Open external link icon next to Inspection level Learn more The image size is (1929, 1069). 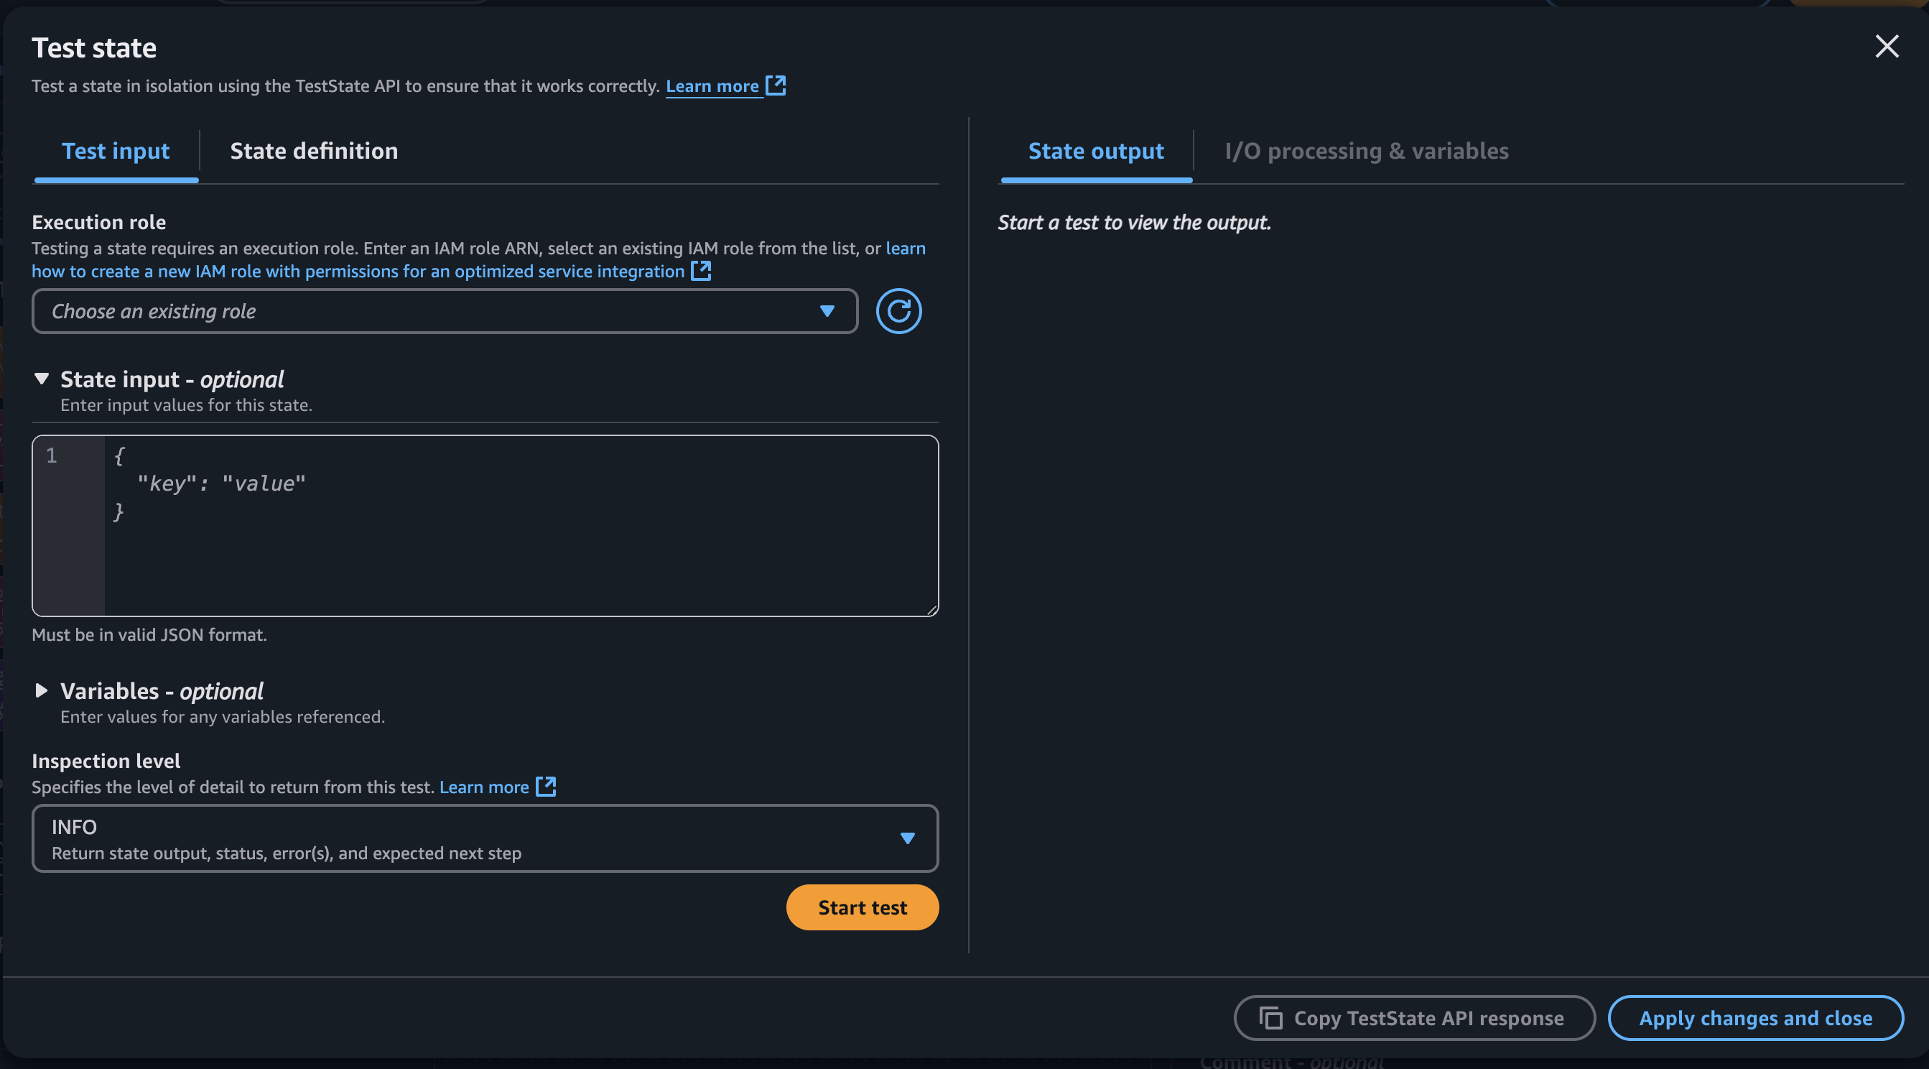546,787
